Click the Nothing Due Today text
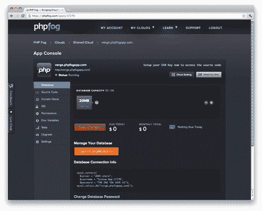This screenshot has width=262, height=211. click(x=190, y=127)
